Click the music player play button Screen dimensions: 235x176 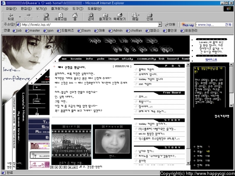61,167
